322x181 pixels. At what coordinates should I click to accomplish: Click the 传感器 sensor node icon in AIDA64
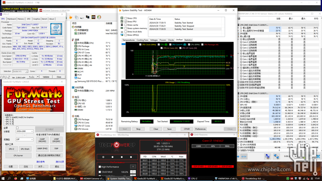[73, 27]
